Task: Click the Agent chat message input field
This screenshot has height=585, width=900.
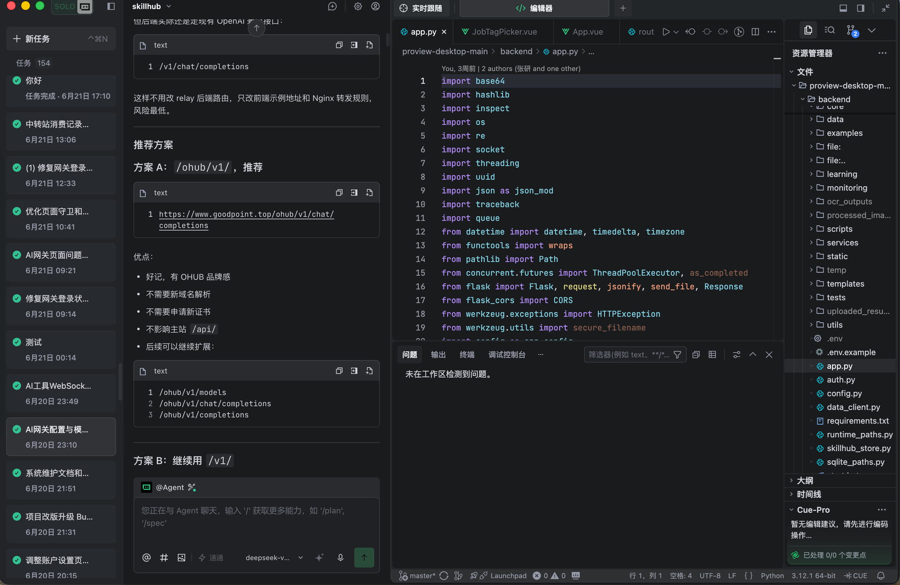Action: pos(256,517)
